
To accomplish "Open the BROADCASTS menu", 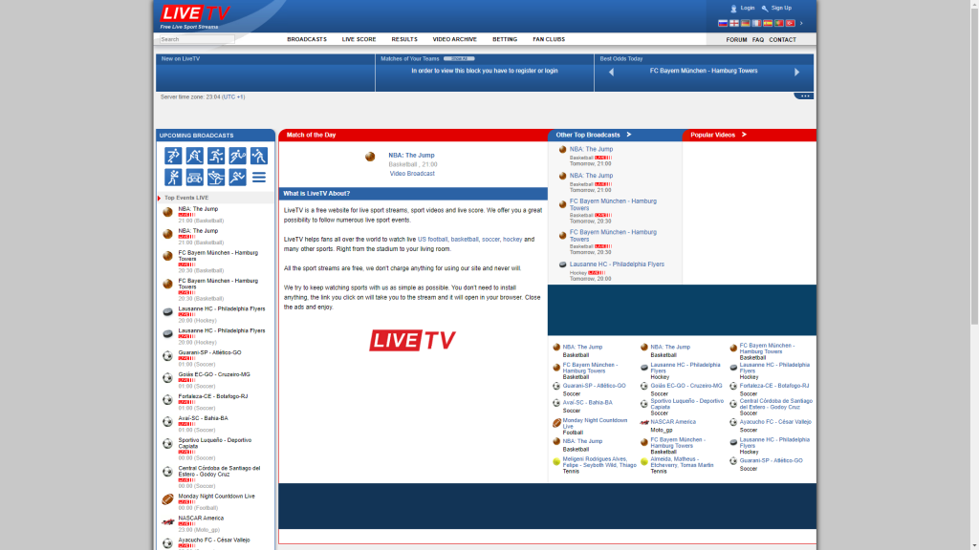I will (307, 39).
